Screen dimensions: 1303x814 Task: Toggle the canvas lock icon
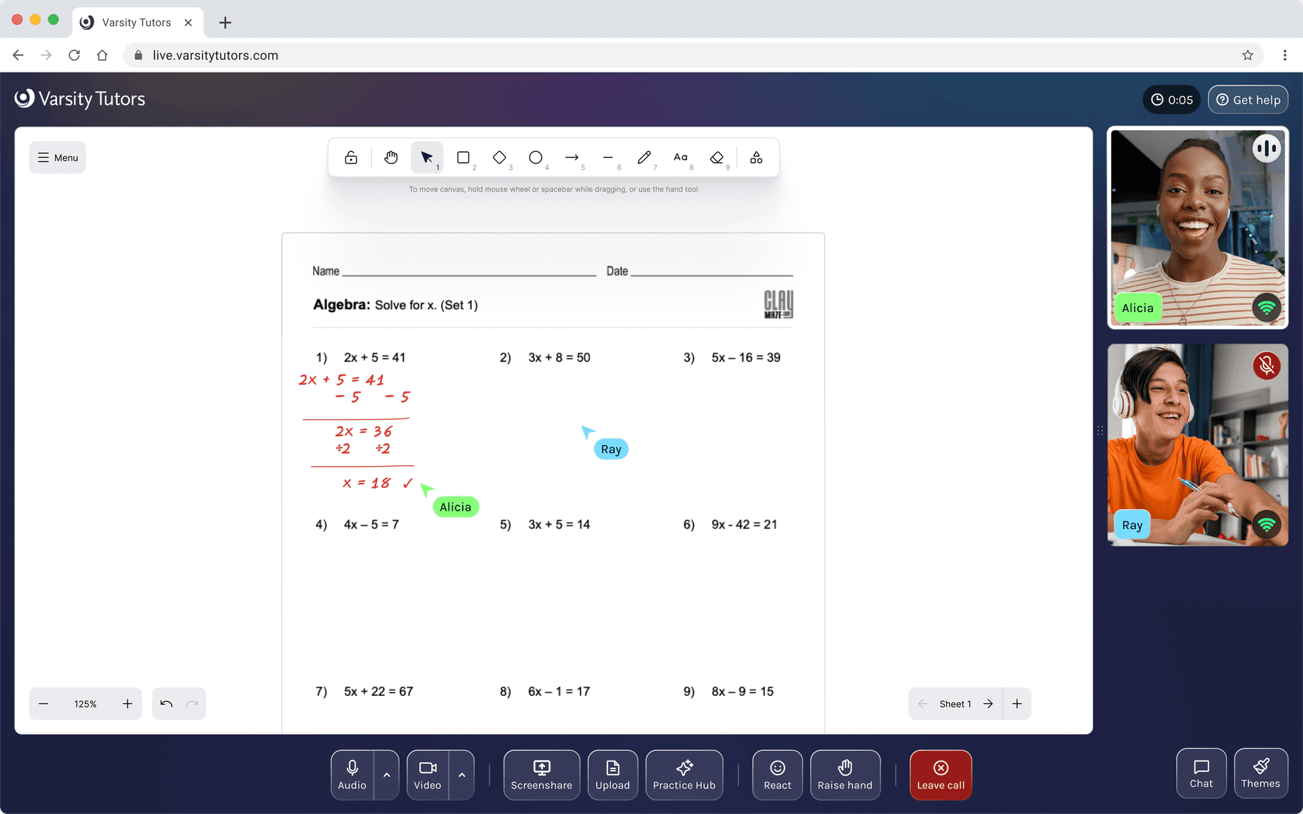click(351, 157)
